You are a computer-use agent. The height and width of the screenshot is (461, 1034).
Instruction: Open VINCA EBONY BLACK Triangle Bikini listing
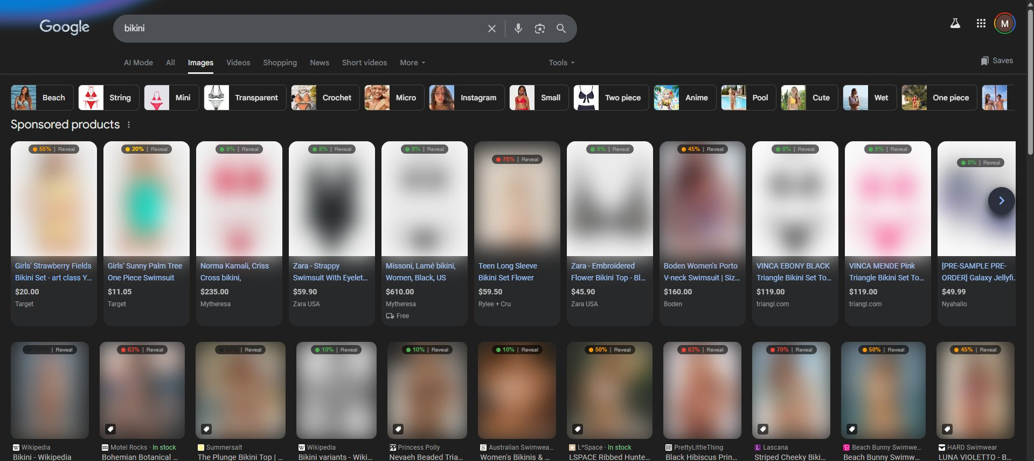tap(794, 272)
